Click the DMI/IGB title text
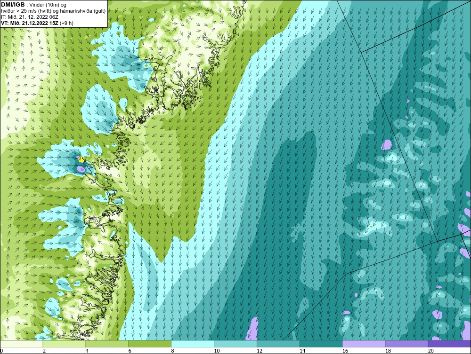 tap(13, 5)
